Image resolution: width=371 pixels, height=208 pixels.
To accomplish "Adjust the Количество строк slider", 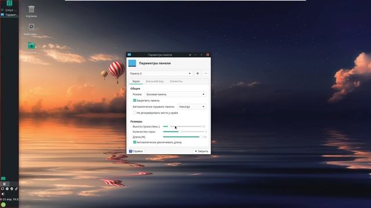I will 183,132.
